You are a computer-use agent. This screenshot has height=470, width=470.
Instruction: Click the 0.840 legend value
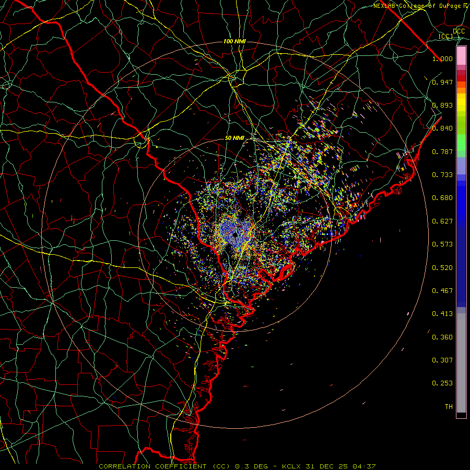[x=442, y=128]
